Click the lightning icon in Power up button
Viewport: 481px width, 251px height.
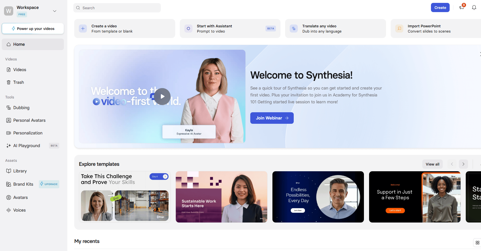coord(13,28)
